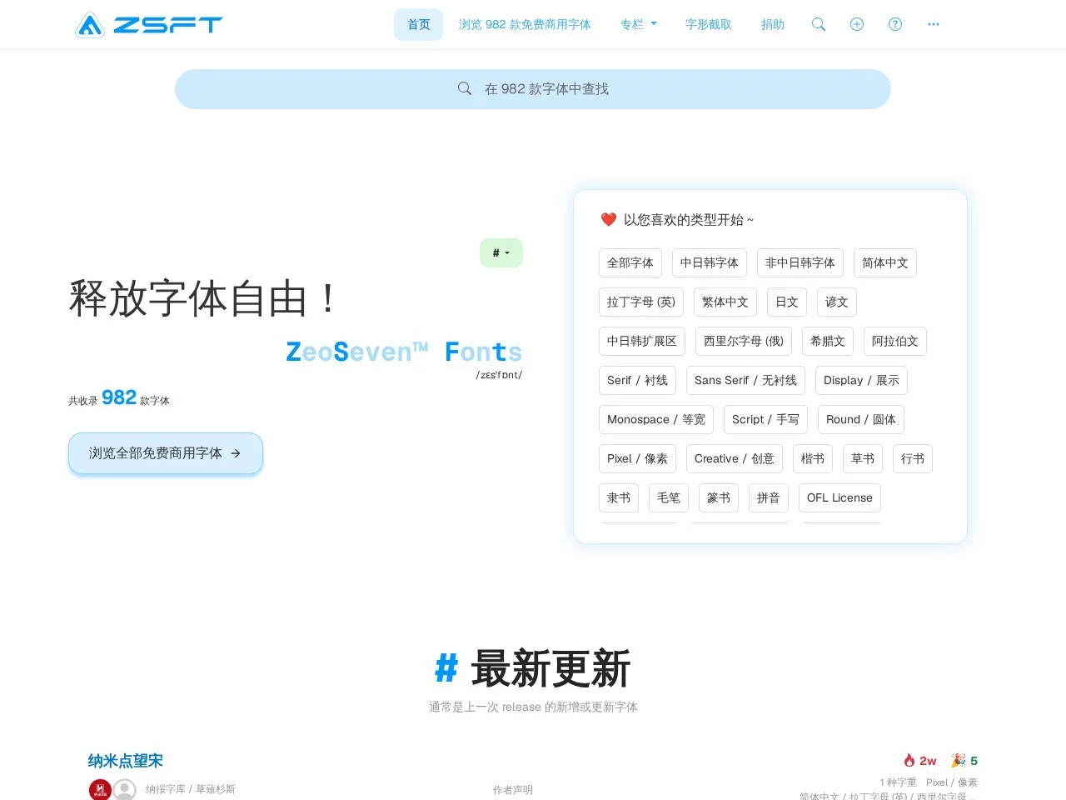Screen dimensions: 1066x800
Task: Click the ZSFT logo in header
Action: pyautogui.click(x=149, y=25)
